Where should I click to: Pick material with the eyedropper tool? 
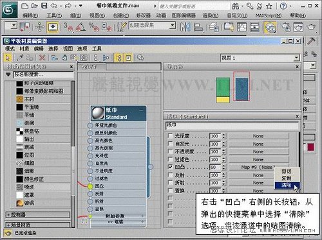tap(20, 58)
